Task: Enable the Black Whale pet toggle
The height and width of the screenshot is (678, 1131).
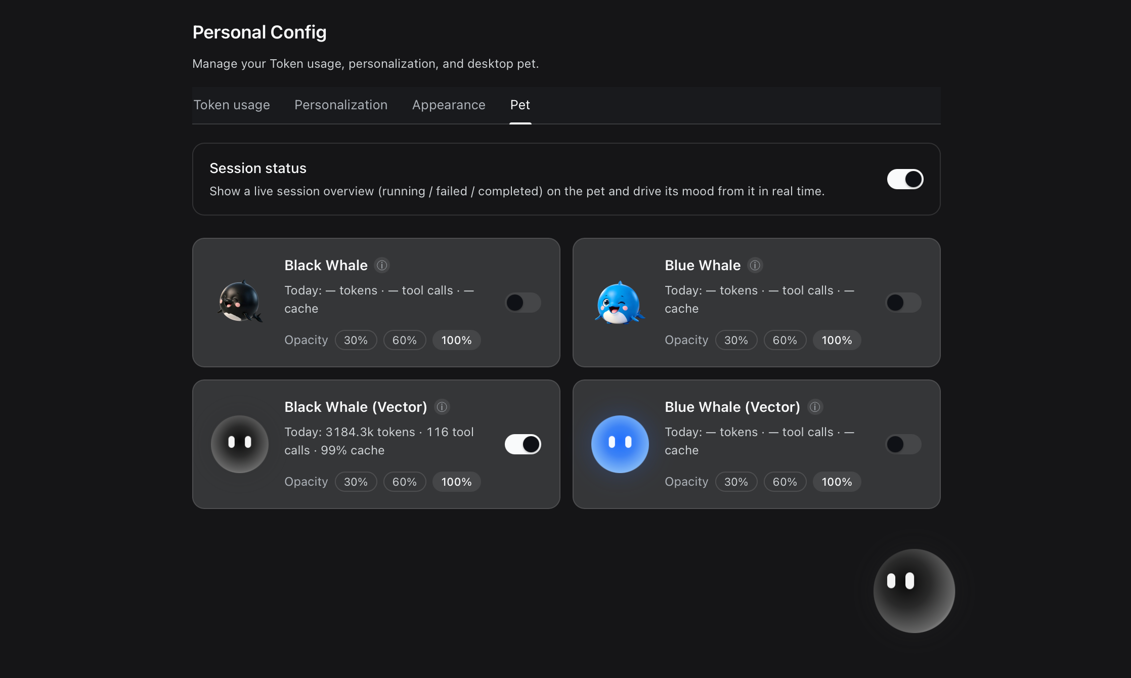Action: click(x=523, y=303)
